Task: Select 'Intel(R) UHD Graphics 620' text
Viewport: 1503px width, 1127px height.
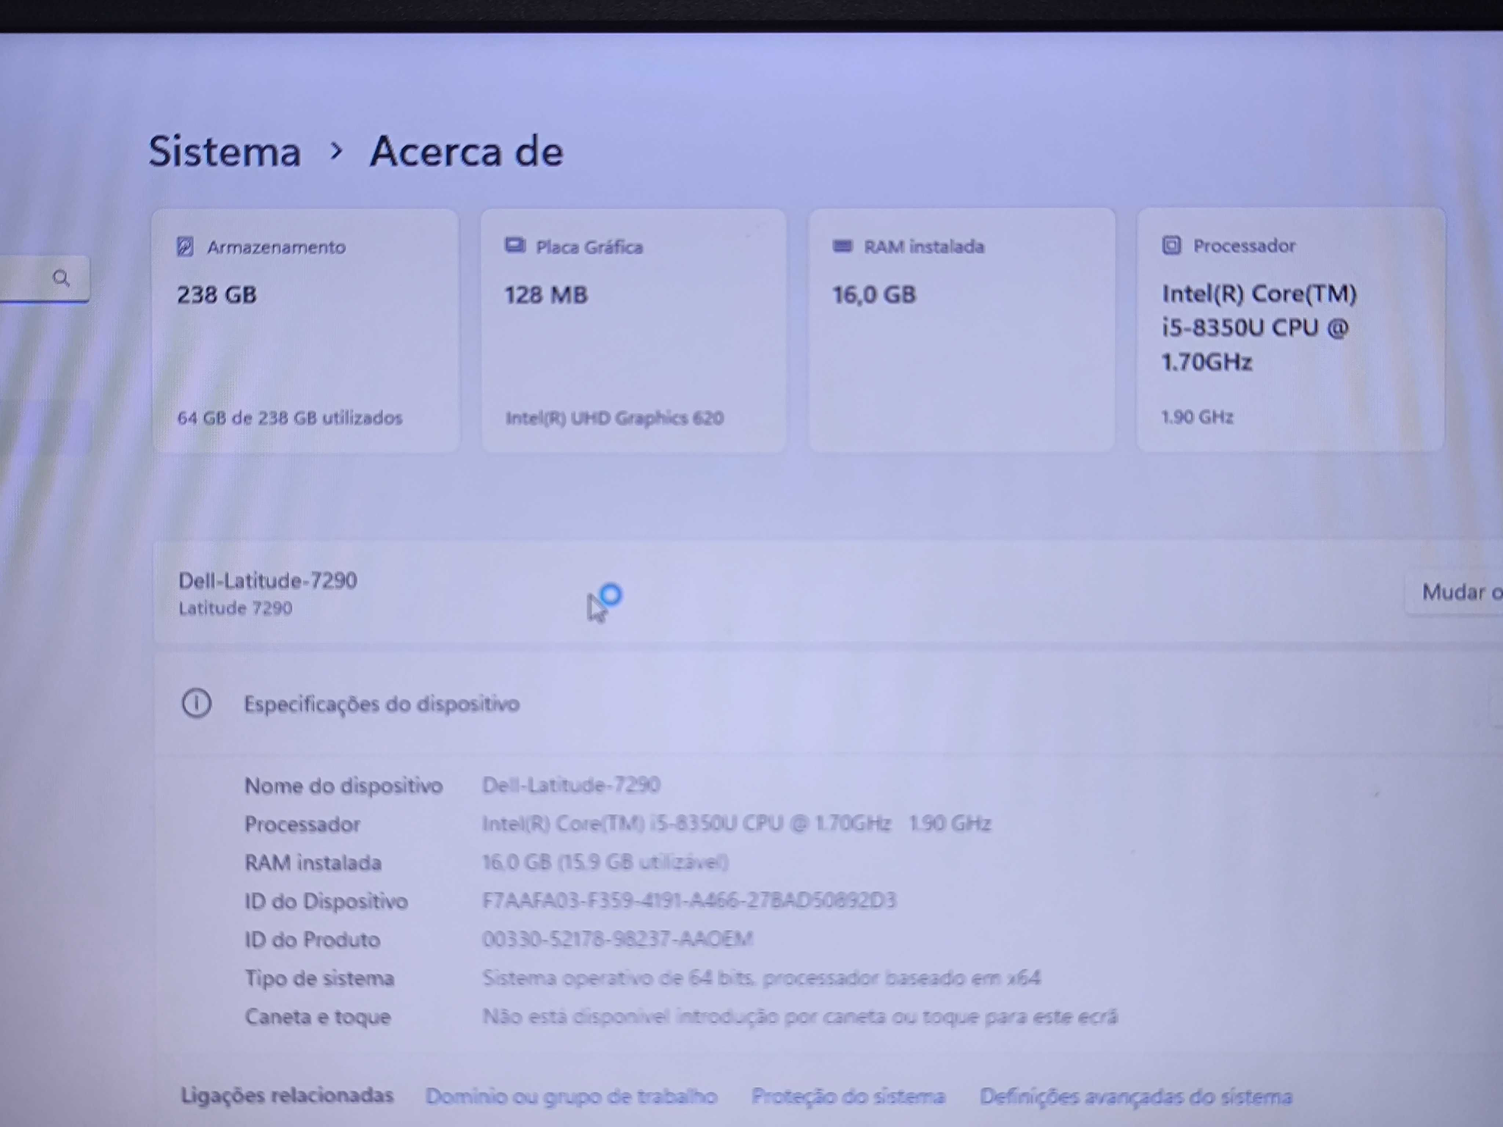Action: point(614,418)
